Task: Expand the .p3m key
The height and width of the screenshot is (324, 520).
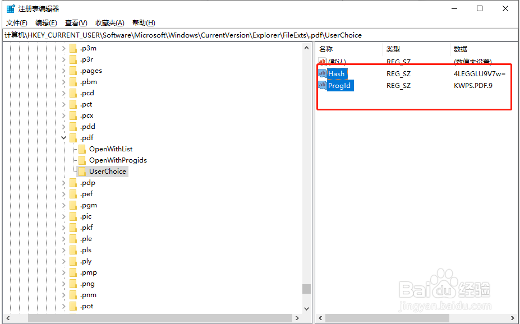Action: coord(64,48)
